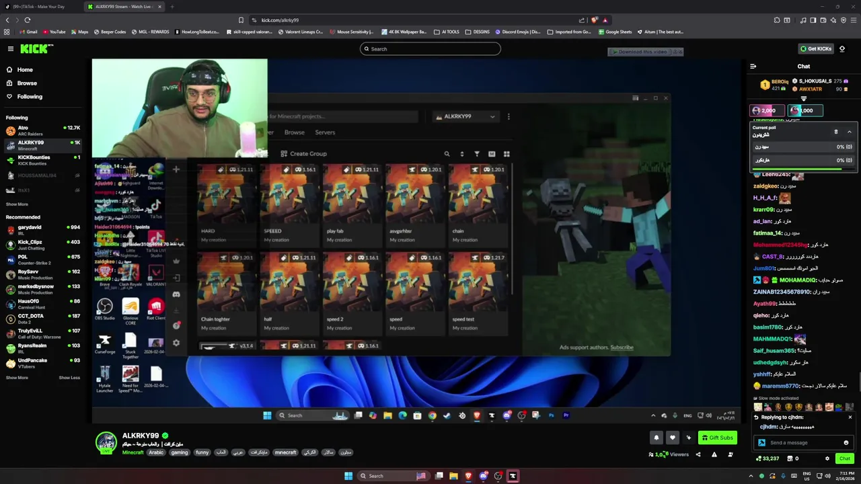The height and width of the screenshot is (484, 861).
Task: Open ALKRKY99 channel avatar
Action: tap(106, 443)
